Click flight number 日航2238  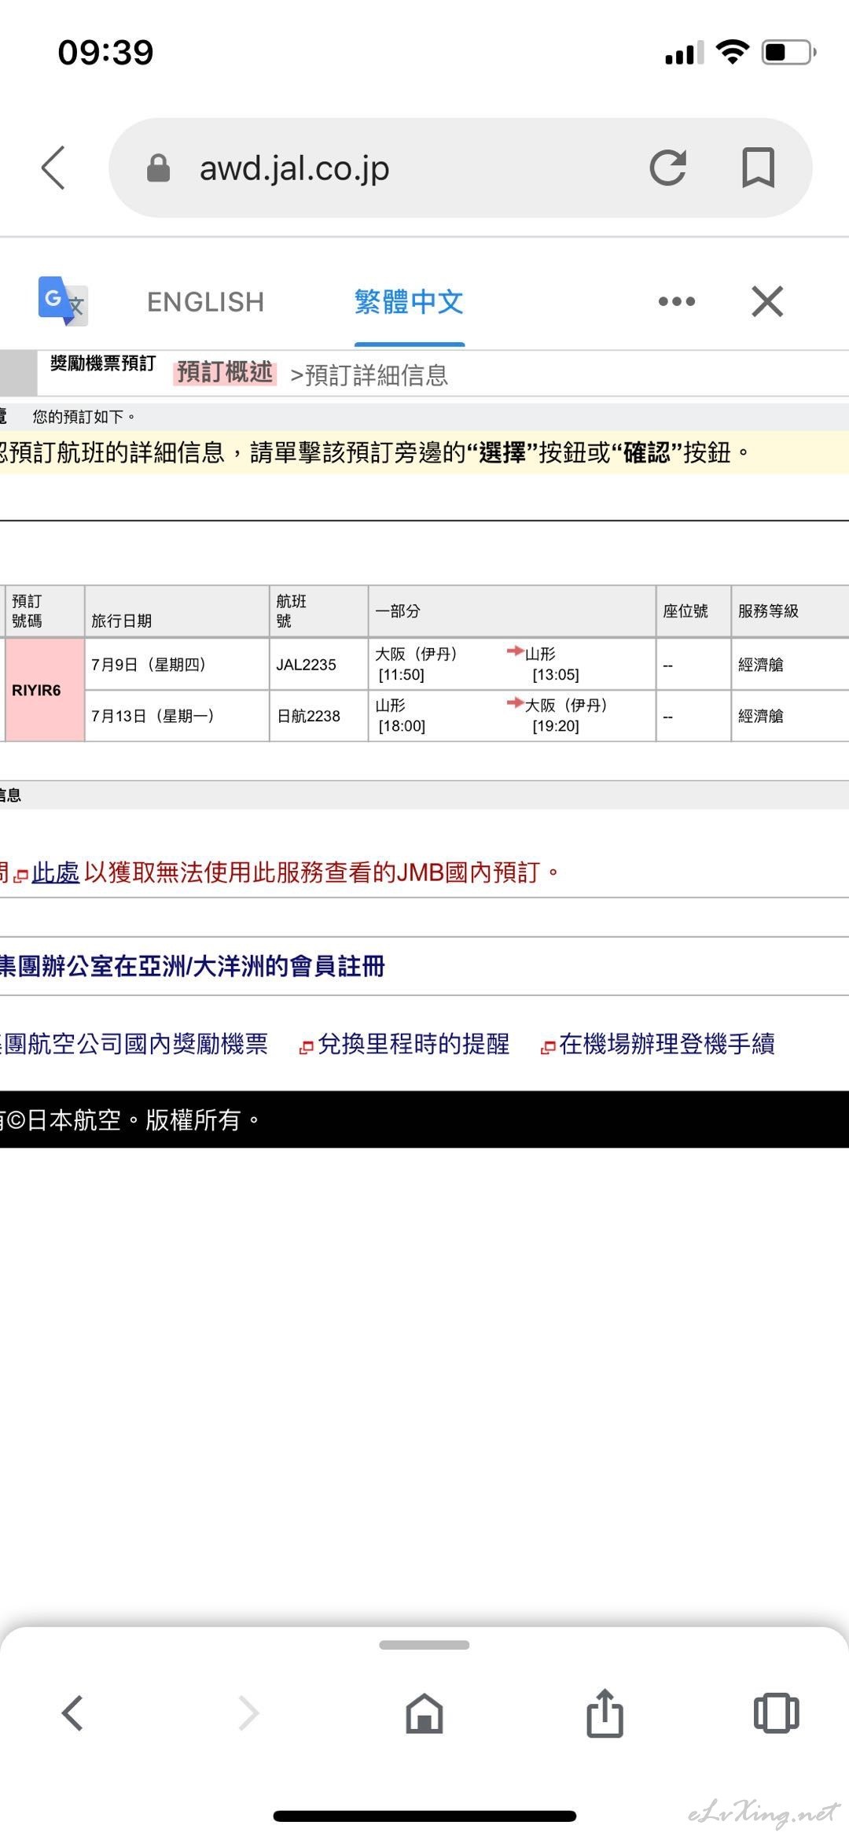(308, 716)
